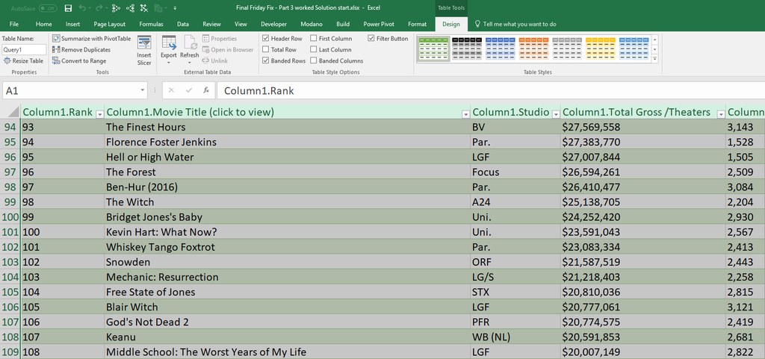Viewport: 765px width, 359px height.
Task: Switch to the Power Pivot tab
Action: 379,24
